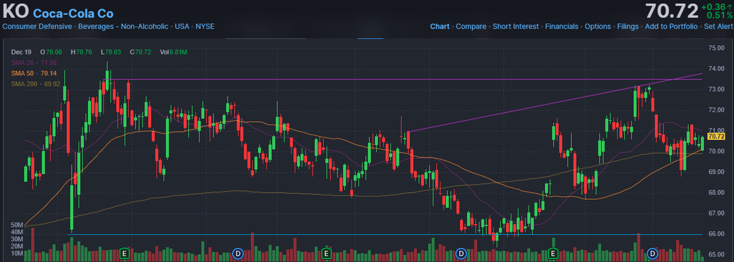734x262 pixels.
Task: Open the Financials section
Action: pos(562,27)
